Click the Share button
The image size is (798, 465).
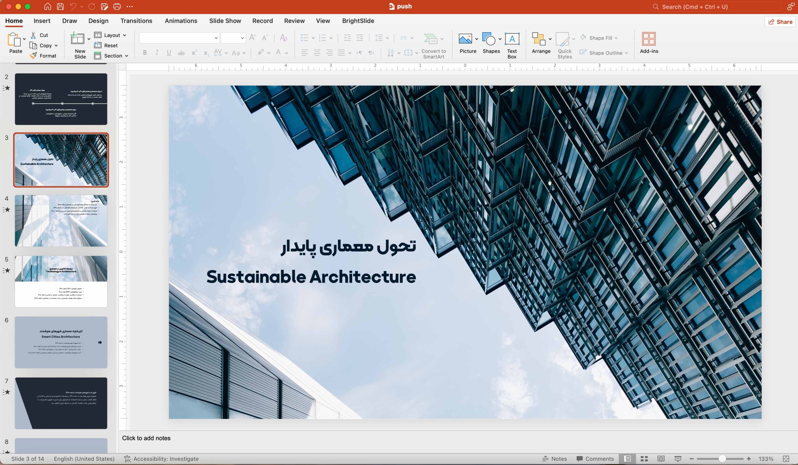click(780, 22)
